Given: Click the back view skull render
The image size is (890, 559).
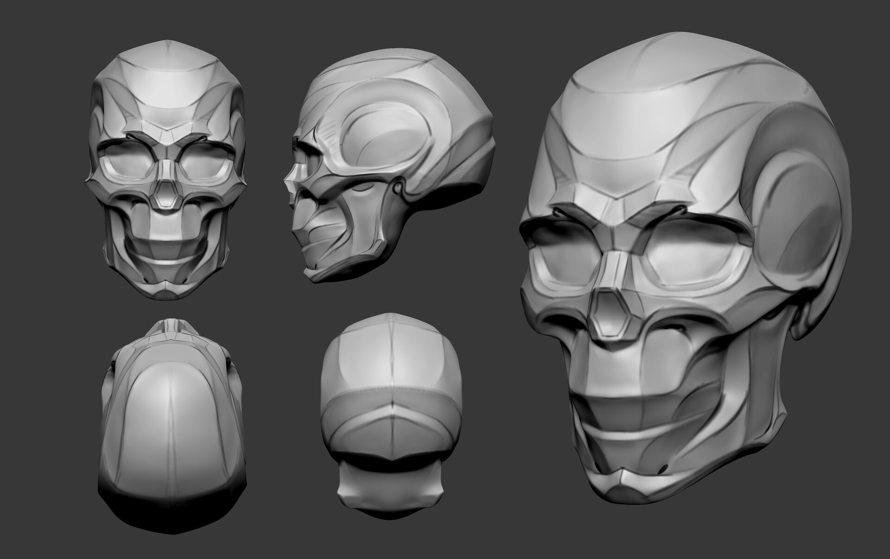Looking at the screenshot, I should point(392,408).
